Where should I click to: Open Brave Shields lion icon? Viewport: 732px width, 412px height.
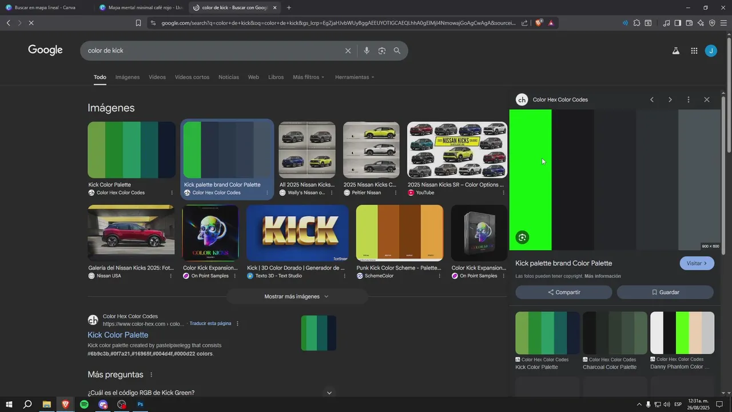pos(538,23)
